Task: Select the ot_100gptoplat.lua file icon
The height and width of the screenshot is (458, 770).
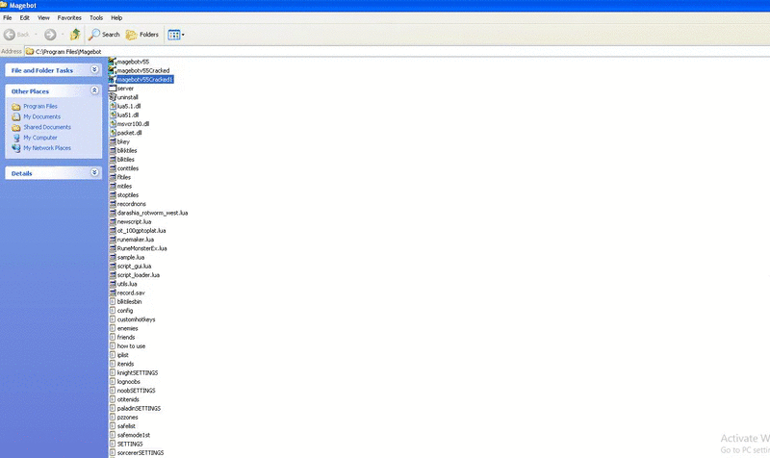Action: [x=113, y=230]
